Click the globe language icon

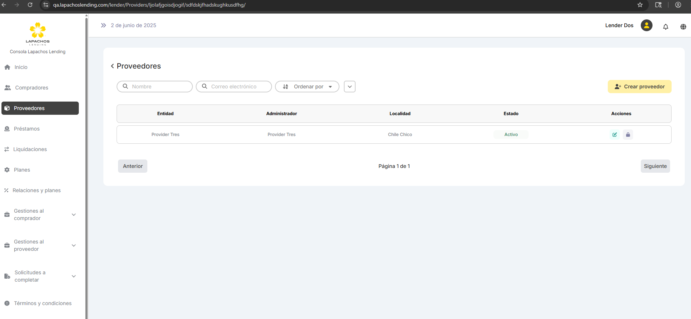coord(683,26)
